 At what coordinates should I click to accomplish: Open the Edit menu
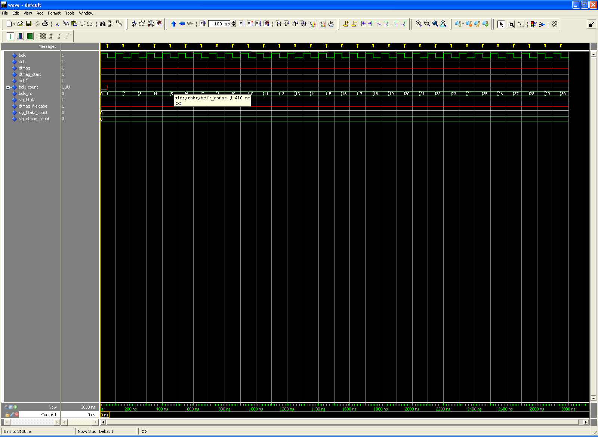point(16,13)
